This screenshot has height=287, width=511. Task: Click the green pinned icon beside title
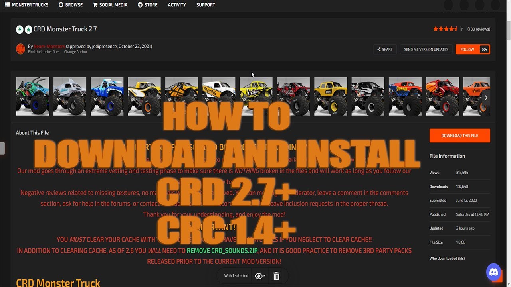20,29
